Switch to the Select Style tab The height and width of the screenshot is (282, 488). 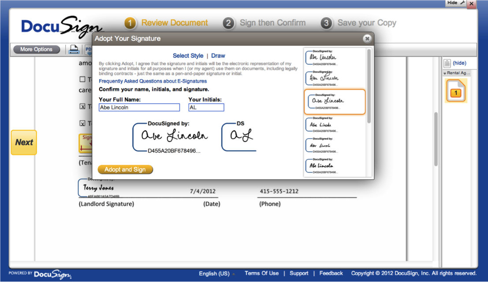pos(188,55)
